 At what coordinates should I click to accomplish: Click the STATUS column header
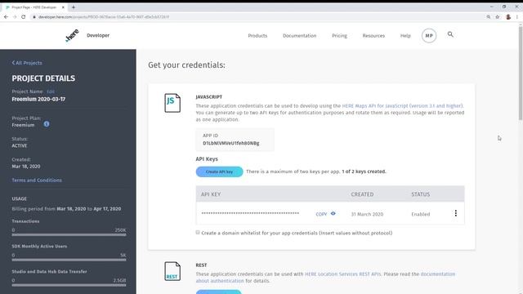[x=420, y=194]
